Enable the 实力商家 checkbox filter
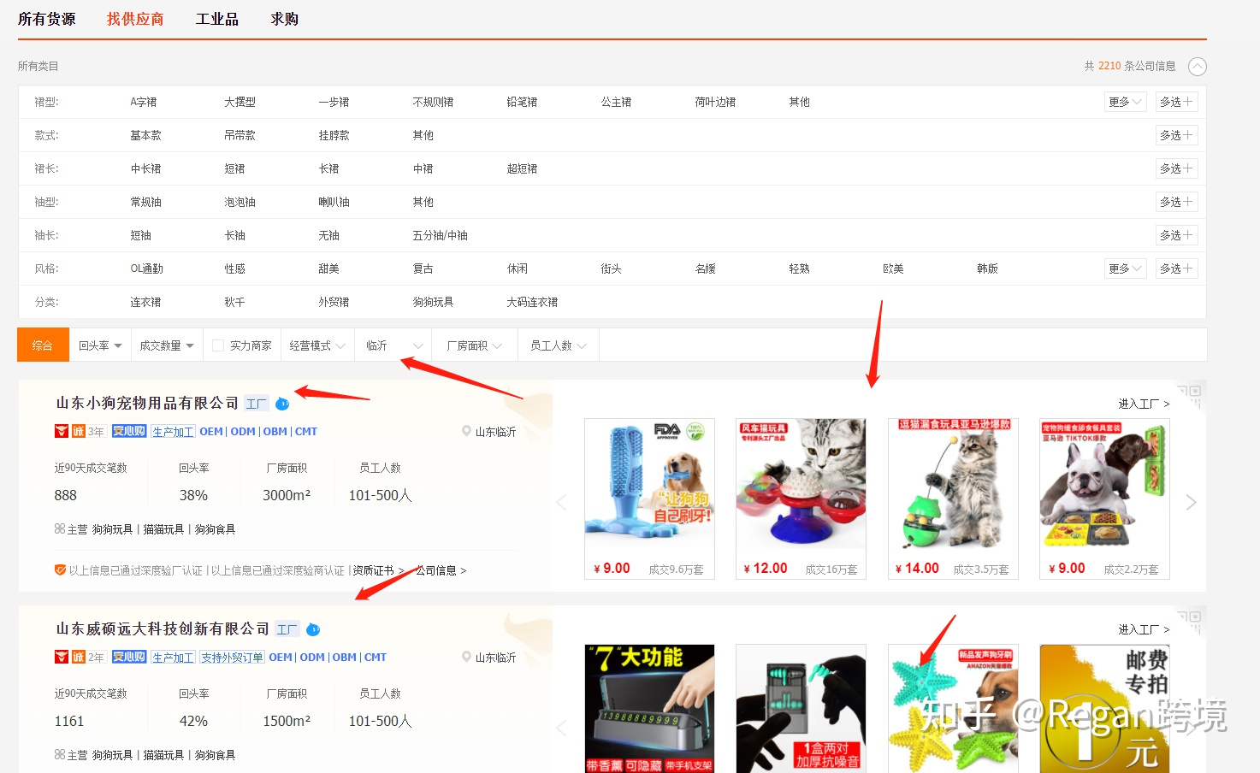1260x773 pixels. click(x=217, y=345)
